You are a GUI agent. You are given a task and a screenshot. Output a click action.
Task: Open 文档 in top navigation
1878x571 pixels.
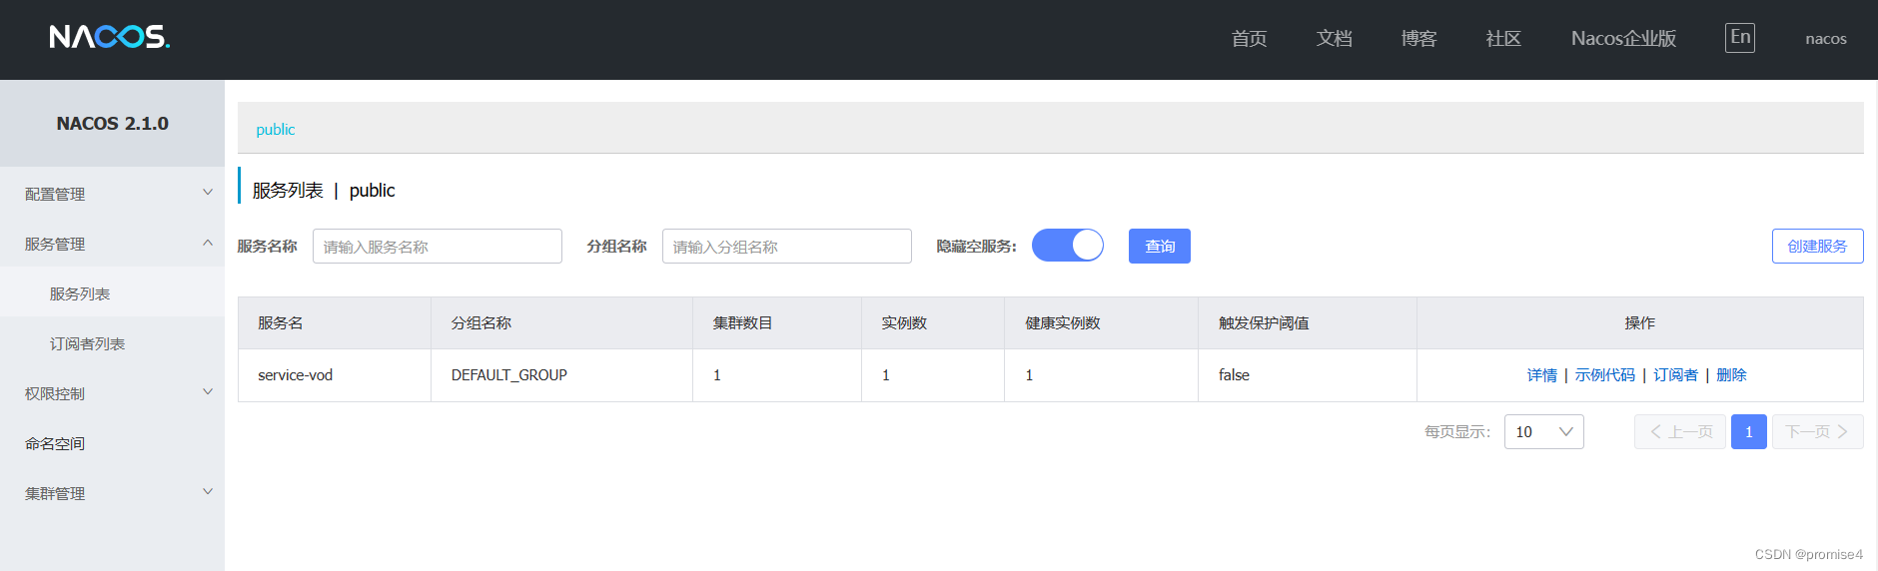[x=1334, y=38]
